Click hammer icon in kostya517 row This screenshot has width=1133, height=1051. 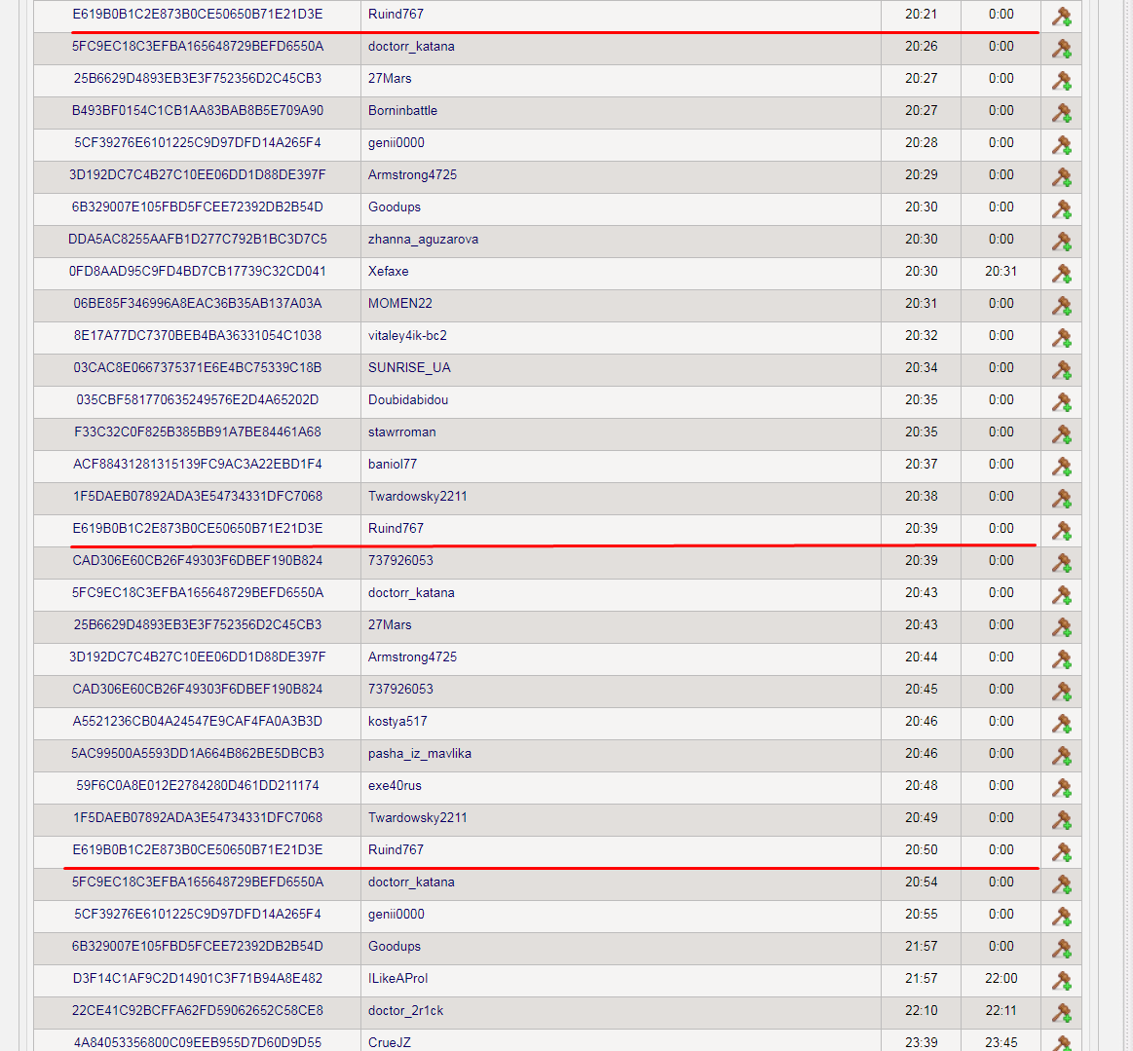[x=1061, y=723]
